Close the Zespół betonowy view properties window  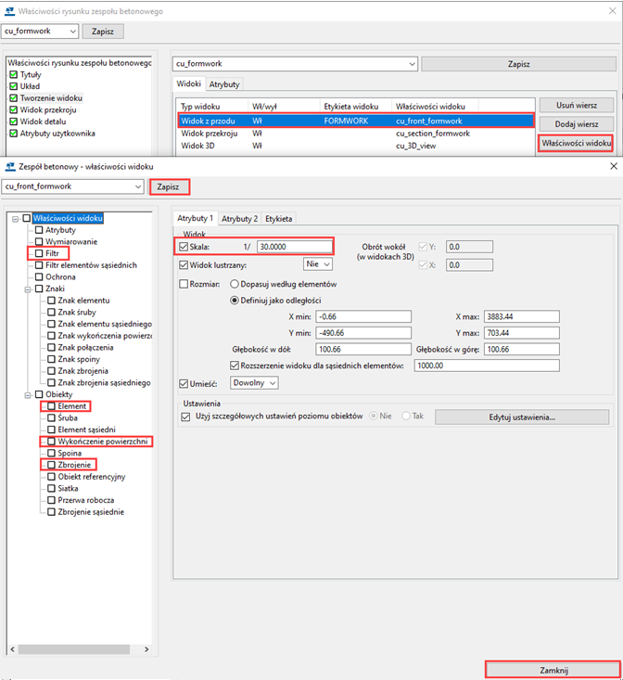click(x=611, y=166)
